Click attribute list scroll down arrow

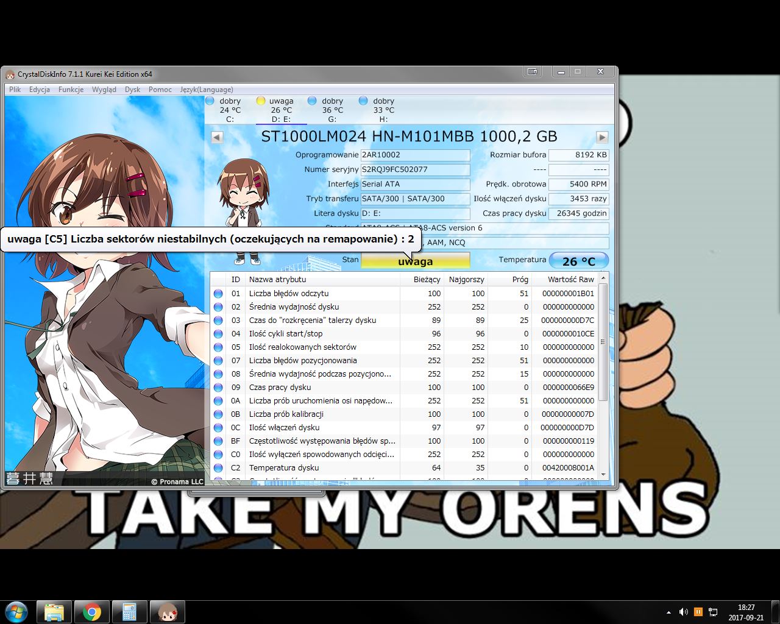click(x=603, y=474)
